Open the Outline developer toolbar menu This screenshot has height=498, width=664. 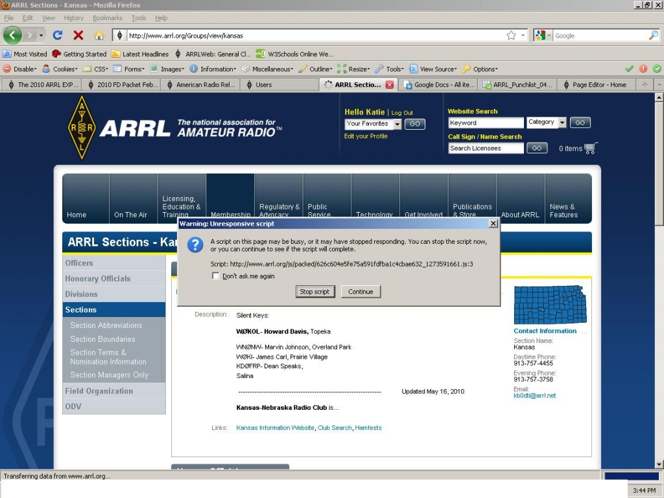click(315, 69)
